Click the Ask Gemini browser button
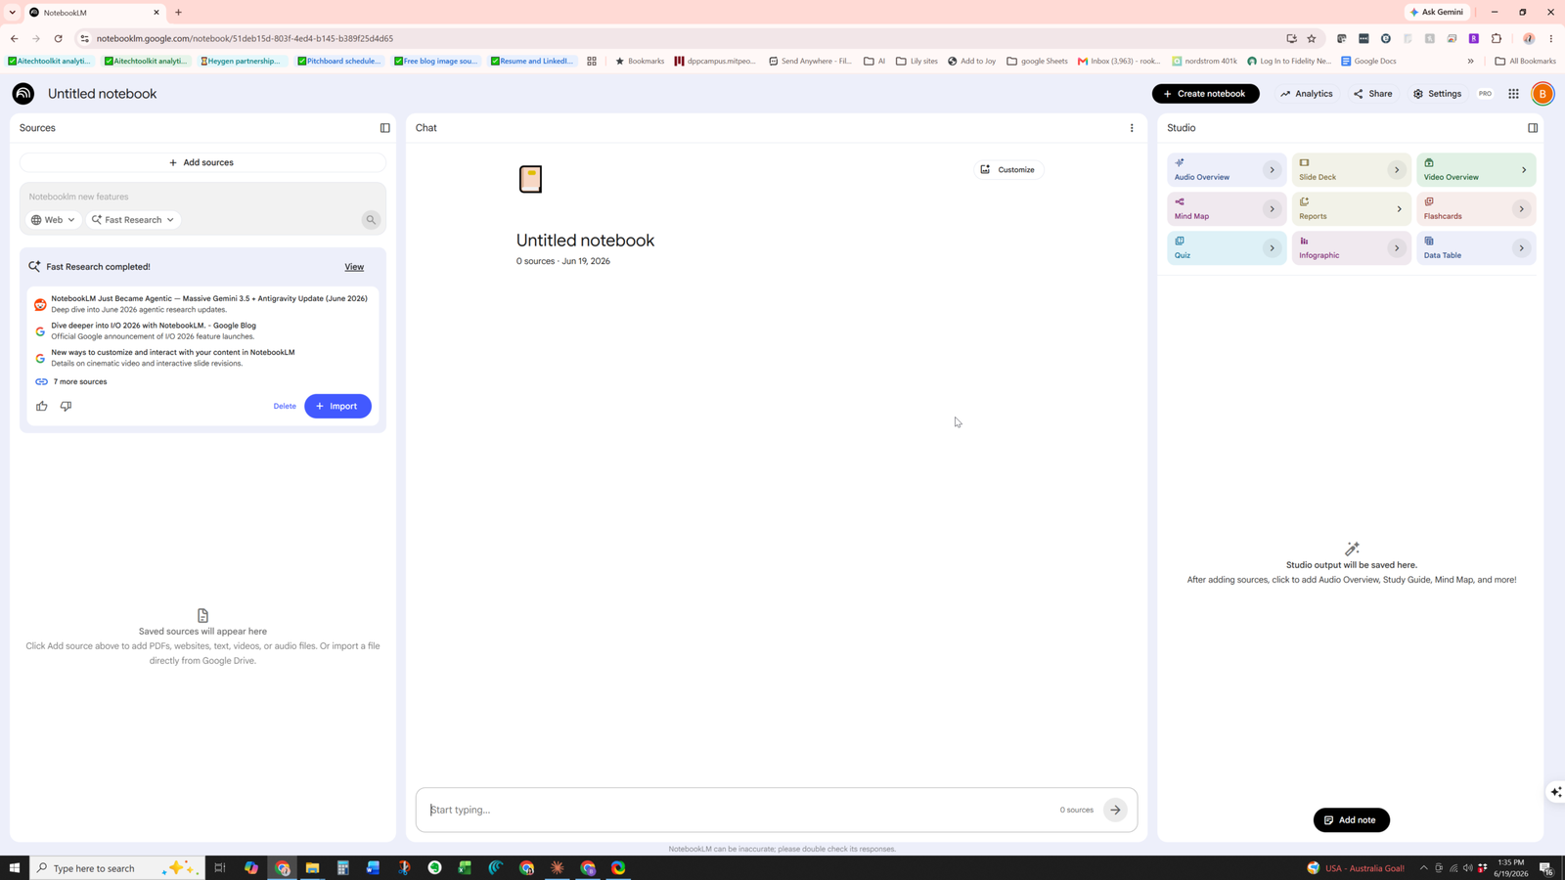 (x=1437, y=12)
